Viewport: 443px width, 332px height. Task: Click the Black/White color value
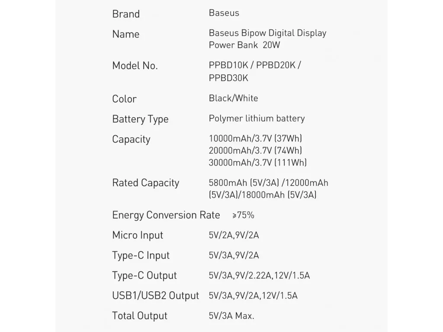233,98
